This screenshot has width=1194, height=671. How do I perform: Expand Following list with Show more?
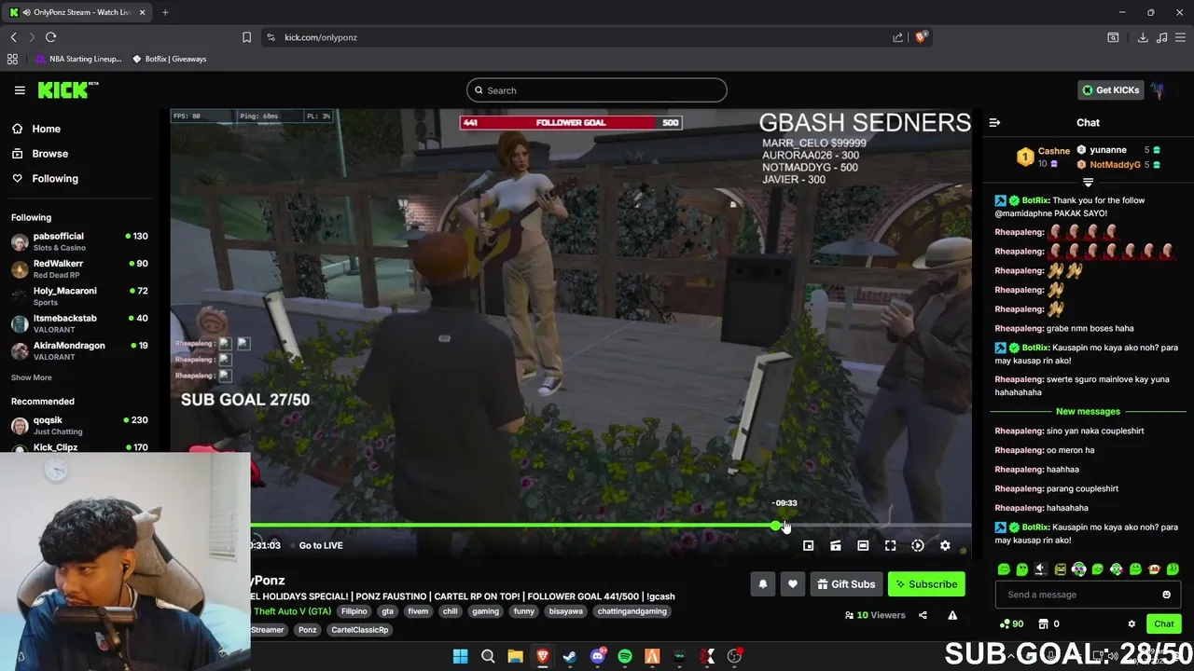32,377
